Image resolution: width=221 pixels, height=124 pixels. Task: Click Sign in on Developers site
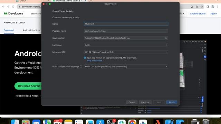214,14
